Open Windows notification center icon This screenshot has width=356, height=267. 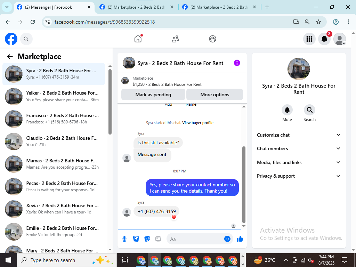tap(345, 260)
